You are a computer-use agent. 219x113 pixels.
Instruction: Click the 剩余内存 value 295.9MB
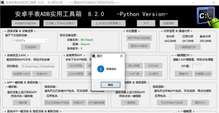[205, 41]
